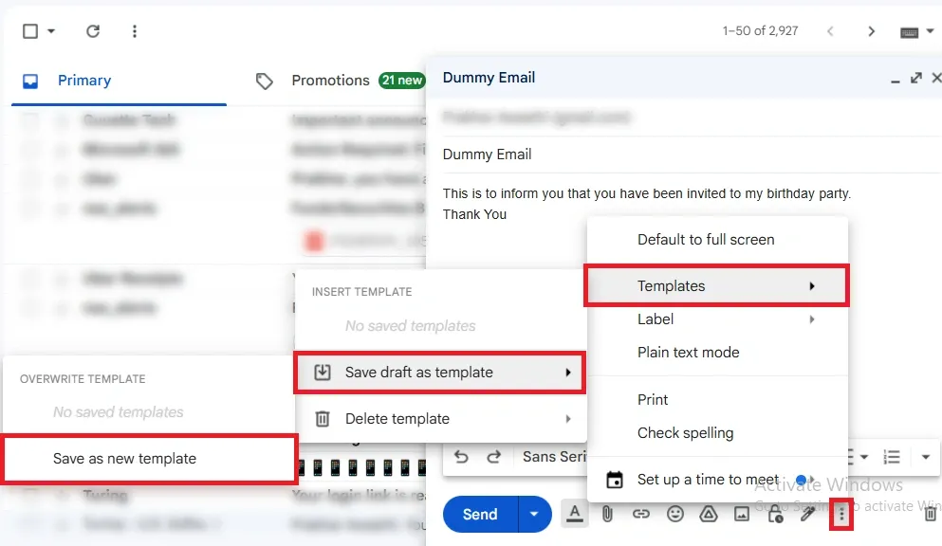
Task: Insert signature with the pen icon
Action: coord(807,514)
